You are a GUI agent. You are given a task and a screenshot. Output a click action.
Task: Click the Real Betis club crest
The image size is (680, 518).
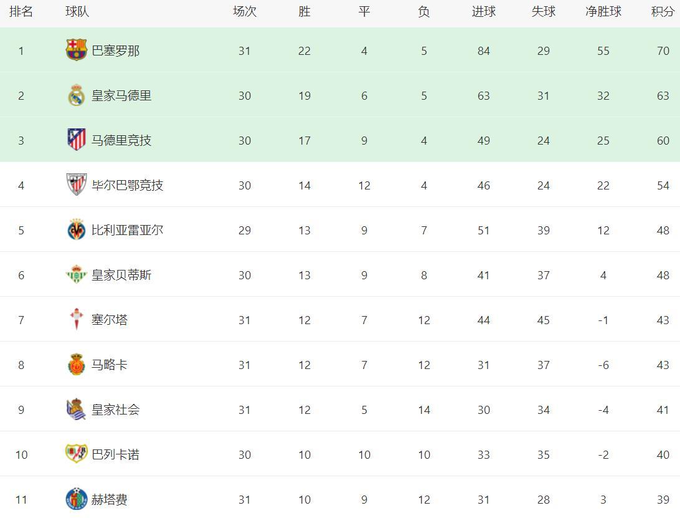76,275
